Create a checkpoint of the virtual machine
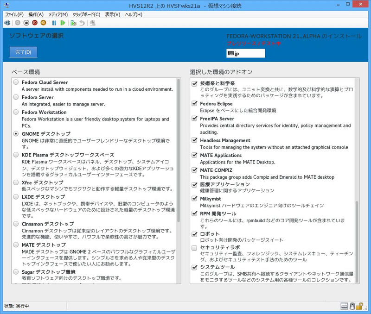Screen dimensions: 371x314 tap(73, 23)
